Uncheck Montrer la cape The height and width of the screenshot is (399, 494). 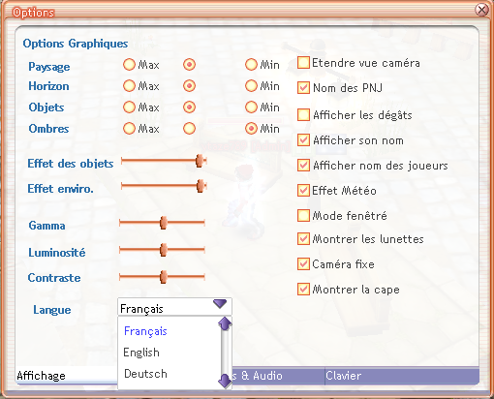click(x=303, y=290)
